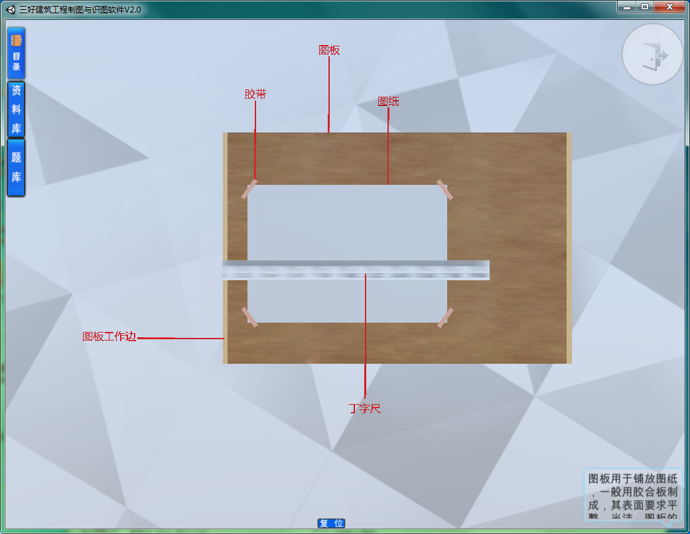Select the bottom-left tape strip
The height and width of the screenshot is (534, 690).
[x=249, y=317]
